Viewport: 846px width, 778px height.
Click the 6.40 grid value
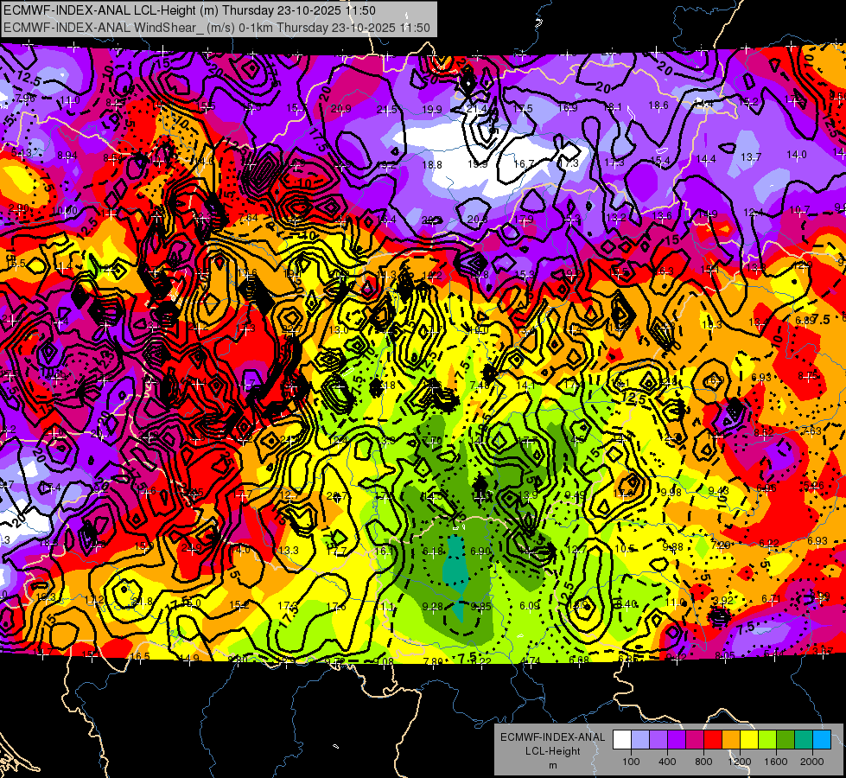pyautogui.click(x=627, y=604)
